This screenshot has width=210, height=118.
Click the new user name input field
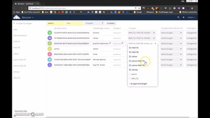(x=55, y=23)
